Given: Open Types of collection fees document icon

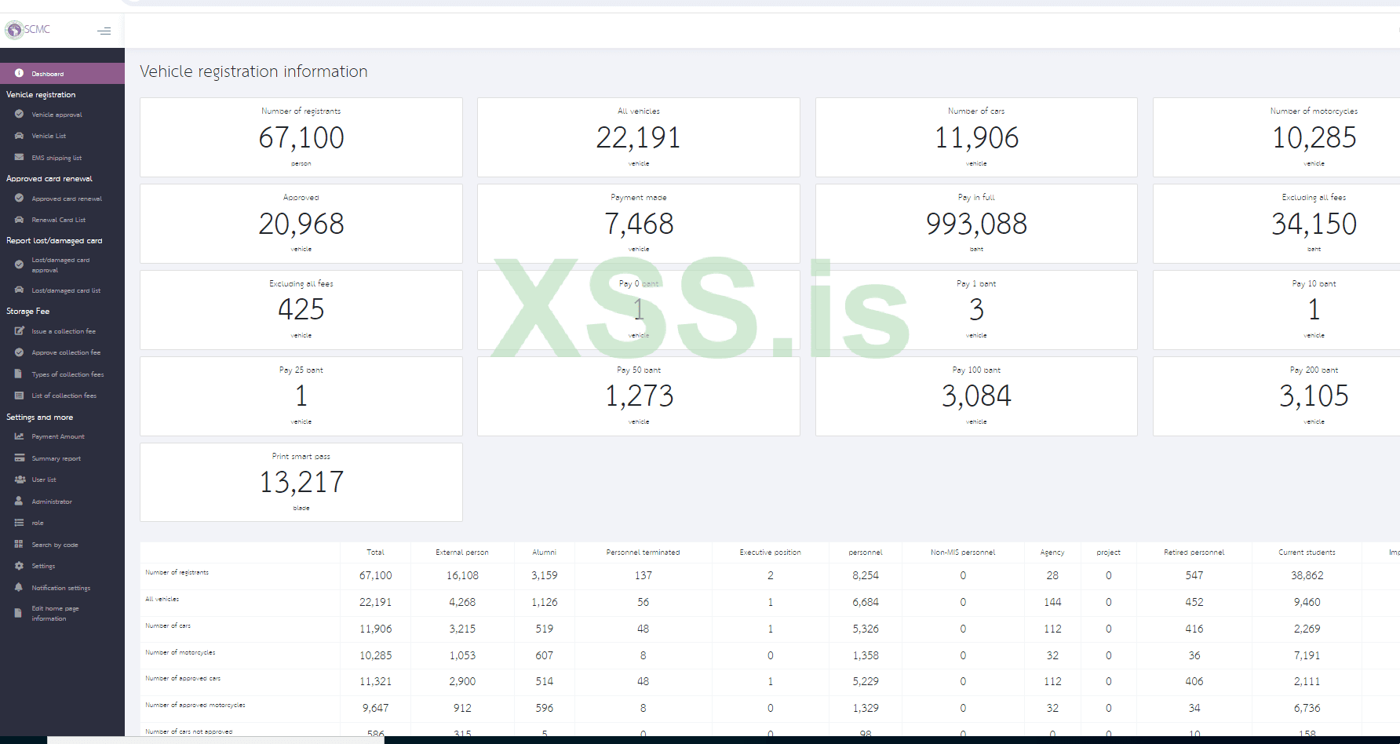Looking at the screenshot, I should point(19,374).
